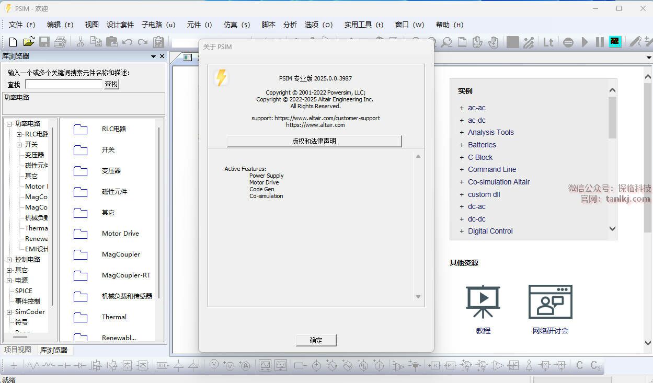Print with the printer toolbar icon
Image resolution: width=653 pixels, height=383 pixels.
tap(60, 42)
